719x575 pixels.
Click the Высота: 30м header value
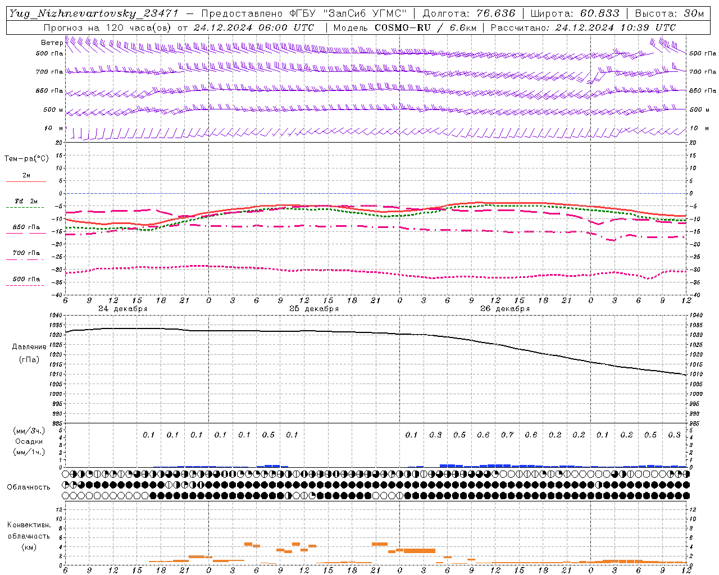tap(670, 13)
